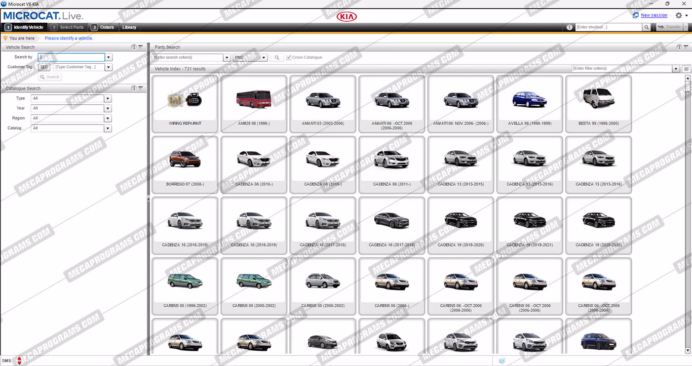Click the Catalogue Search info icon

tap(134, 88)
